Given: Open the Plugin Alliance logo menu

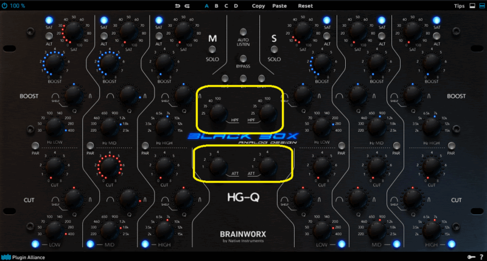Looking at the screenshot, I should [x=23, y=257].
